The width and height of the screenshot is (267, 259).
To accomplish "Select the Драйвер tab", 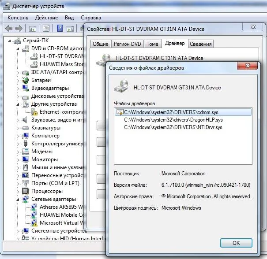I will pyautogui.click(x=175, y=43).
